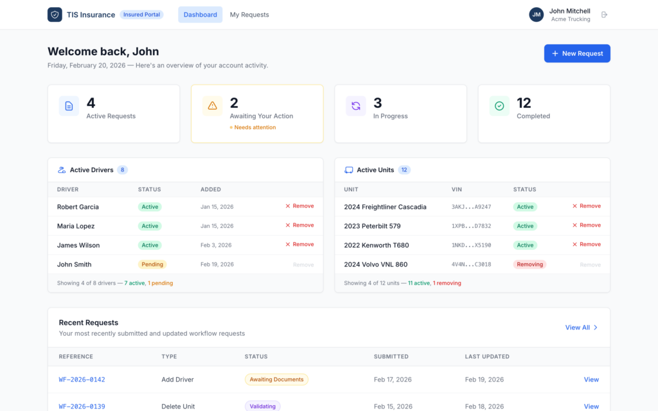Click the REFERENCE column header

pos(76,356)
